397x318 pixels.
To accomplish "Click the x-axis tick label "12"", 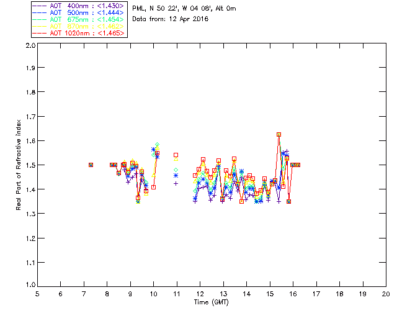I will click(200, 294).
